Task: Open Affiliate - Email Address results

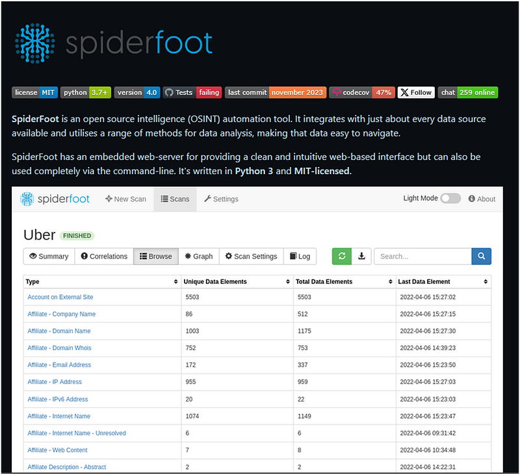Action: pyautogui.click(x=59, y=365)
